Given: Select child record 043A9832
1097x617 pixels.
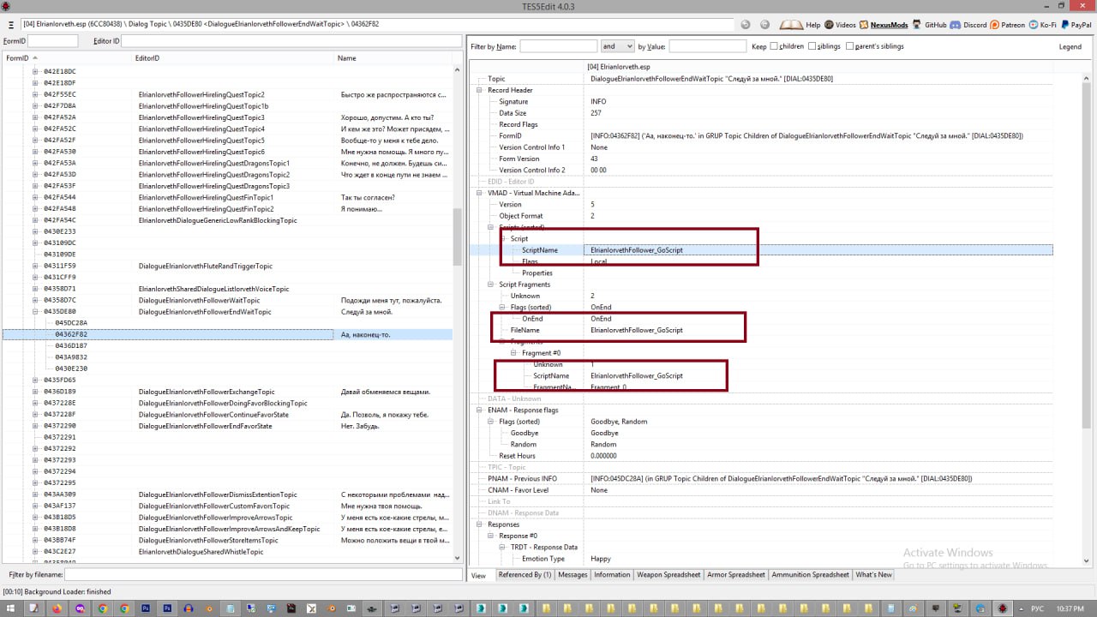Looking at the screenshot, I should [x=71, y=357].
